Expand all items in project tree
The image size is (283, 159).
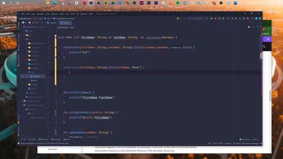[x=34, y=23]
